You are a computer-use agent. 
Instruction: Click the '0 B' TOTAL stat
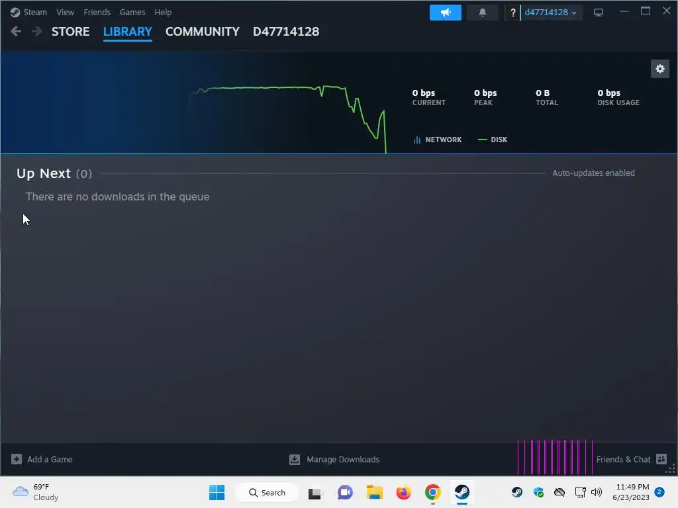(547, 97)
